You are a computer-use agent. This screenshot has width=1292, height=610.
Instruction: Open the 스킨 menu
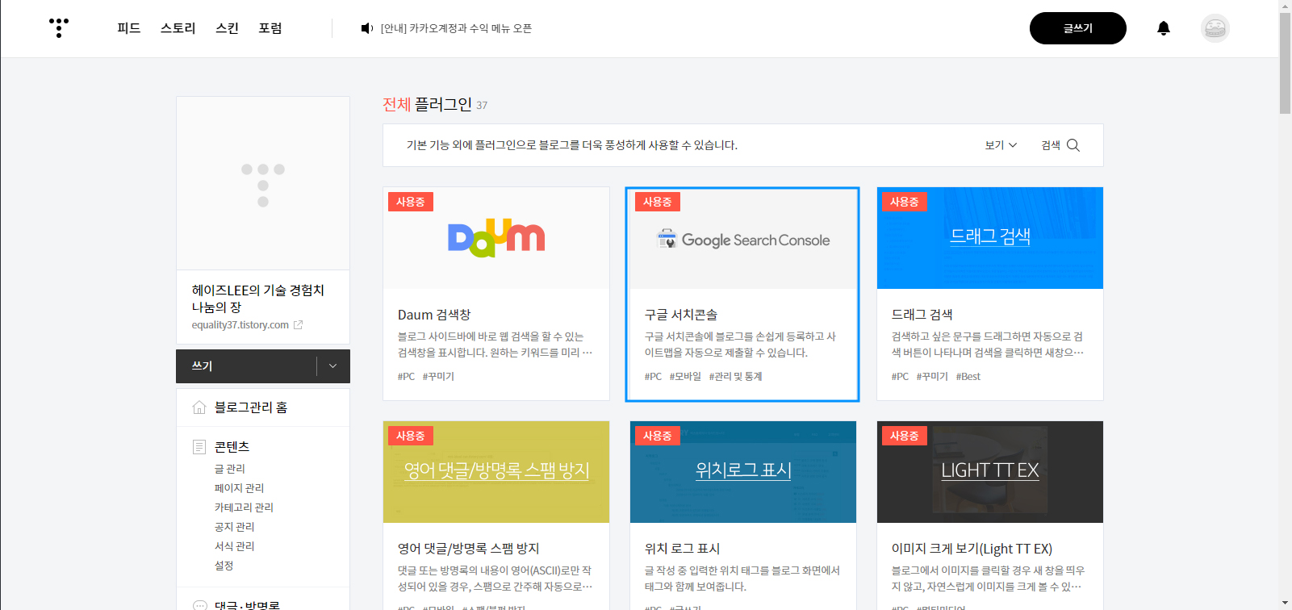[228, 28]
